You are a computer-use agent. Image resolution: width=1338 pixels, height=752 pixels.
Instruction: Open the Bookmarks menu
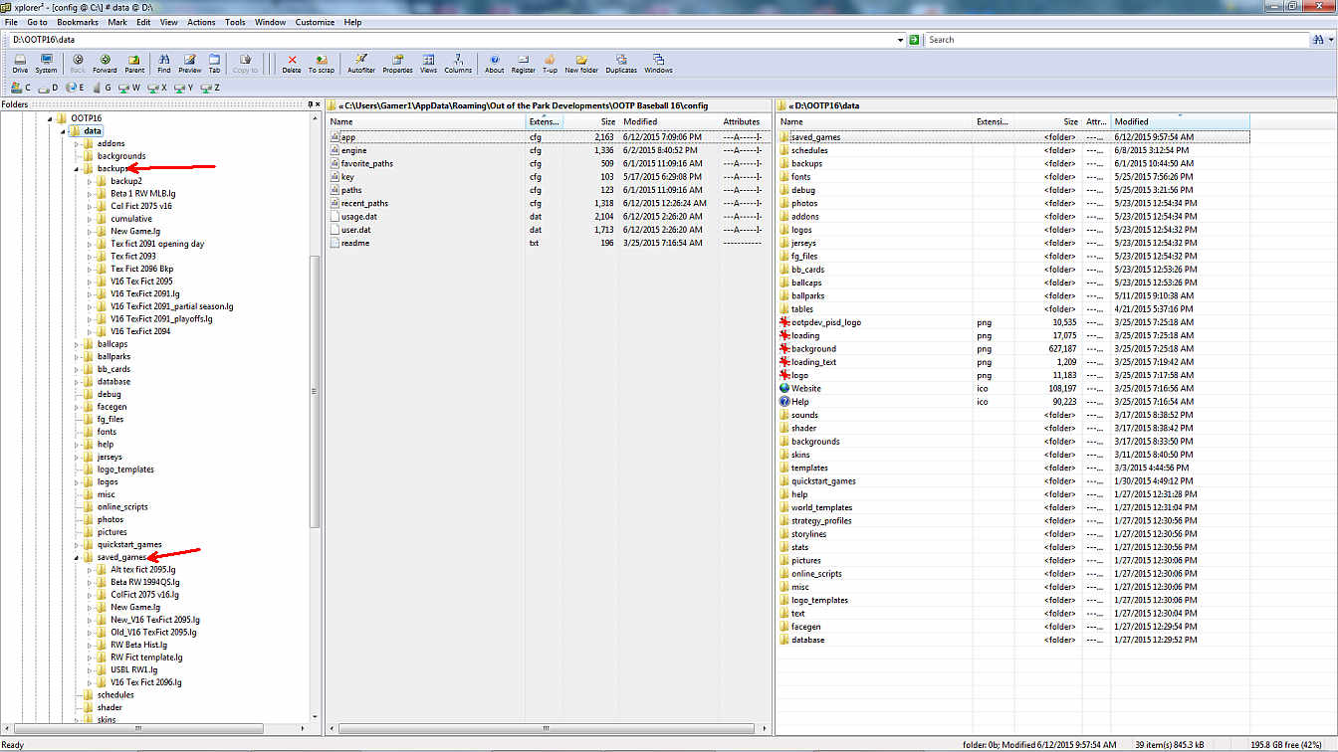click(x=77, y=22)
